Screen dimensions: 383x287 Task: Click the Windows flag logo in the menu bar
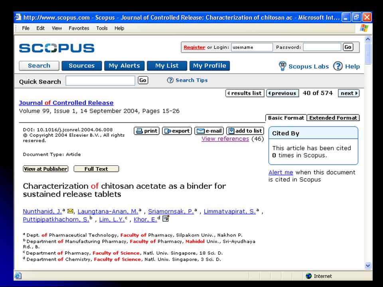click(364, 28)
